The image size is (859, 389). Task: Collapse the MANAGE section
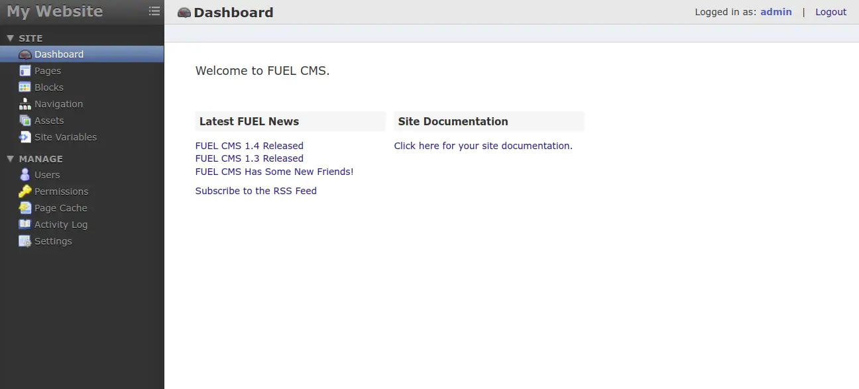pos(9,158)
